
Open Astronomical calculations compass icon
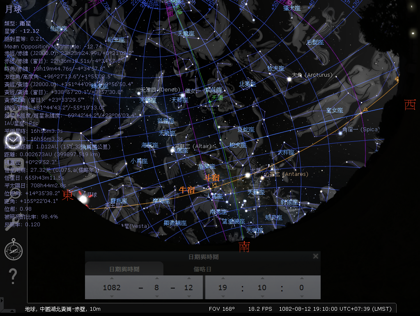tap(14, 250)
